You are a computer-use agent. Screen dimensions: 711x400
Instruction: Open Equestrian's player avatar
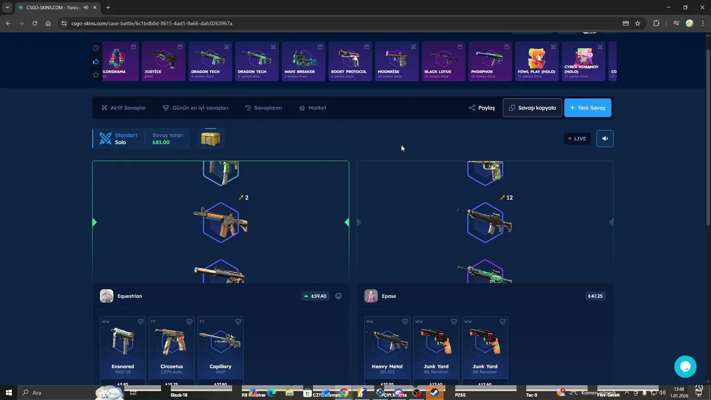107,296
